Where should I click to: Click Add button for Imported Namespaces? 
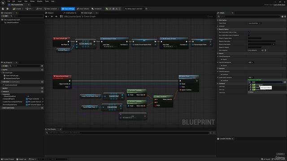251,63
